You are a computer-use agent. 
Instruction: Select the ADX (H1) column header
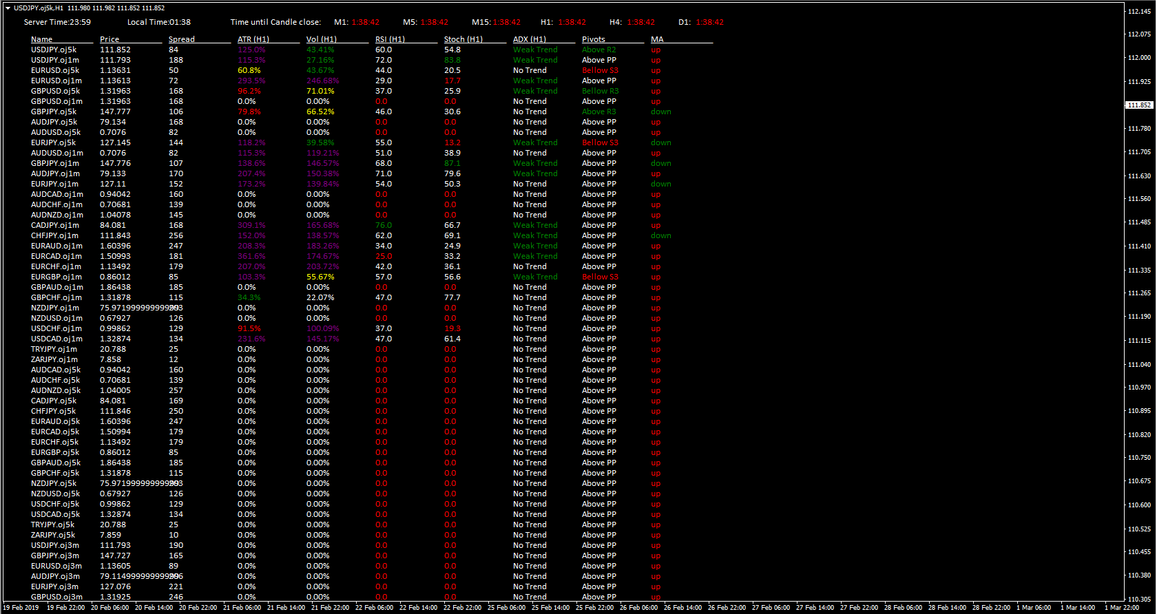point(530,39)
